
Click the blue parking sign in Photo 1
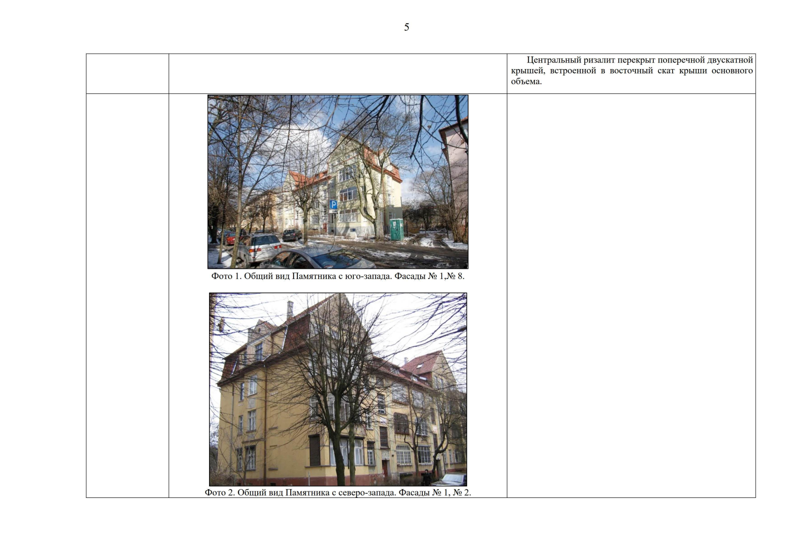point(333,204)
